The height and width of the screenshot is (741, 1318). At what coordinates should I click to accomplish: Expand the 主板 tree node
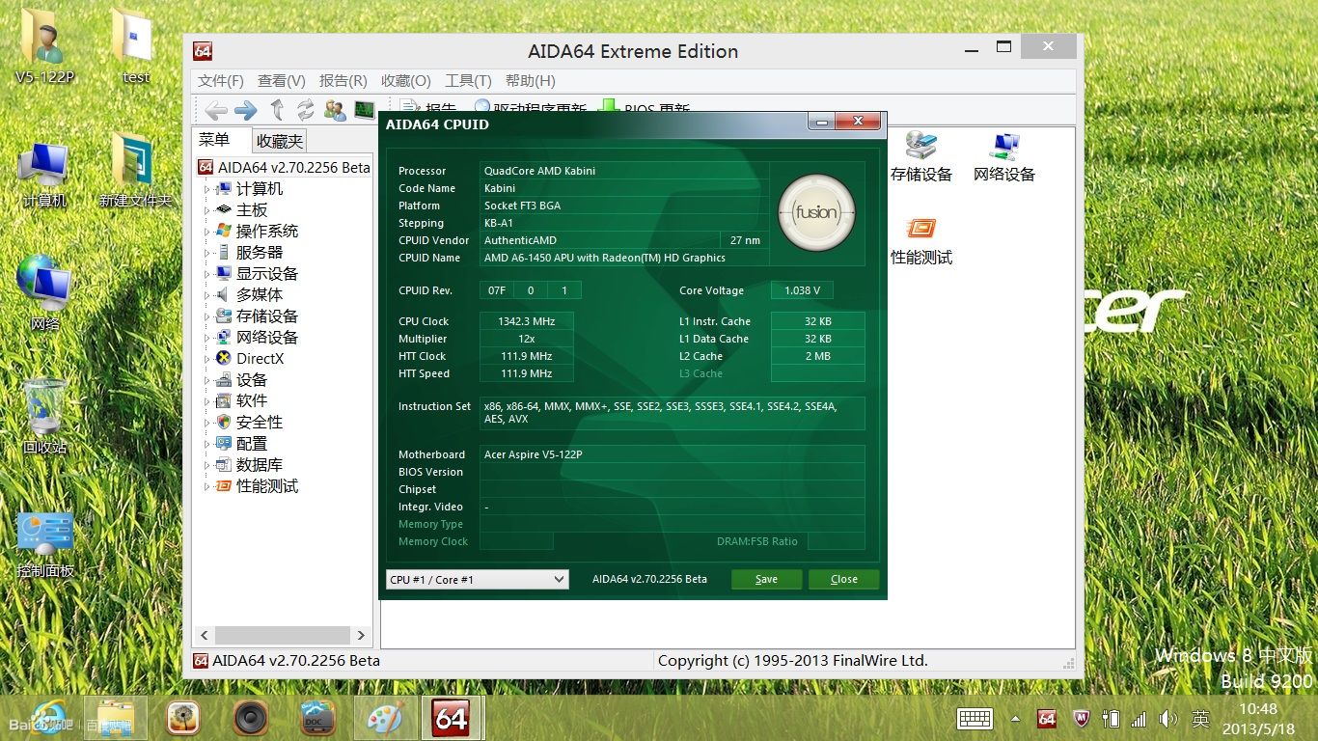click(x=206, y=210)
